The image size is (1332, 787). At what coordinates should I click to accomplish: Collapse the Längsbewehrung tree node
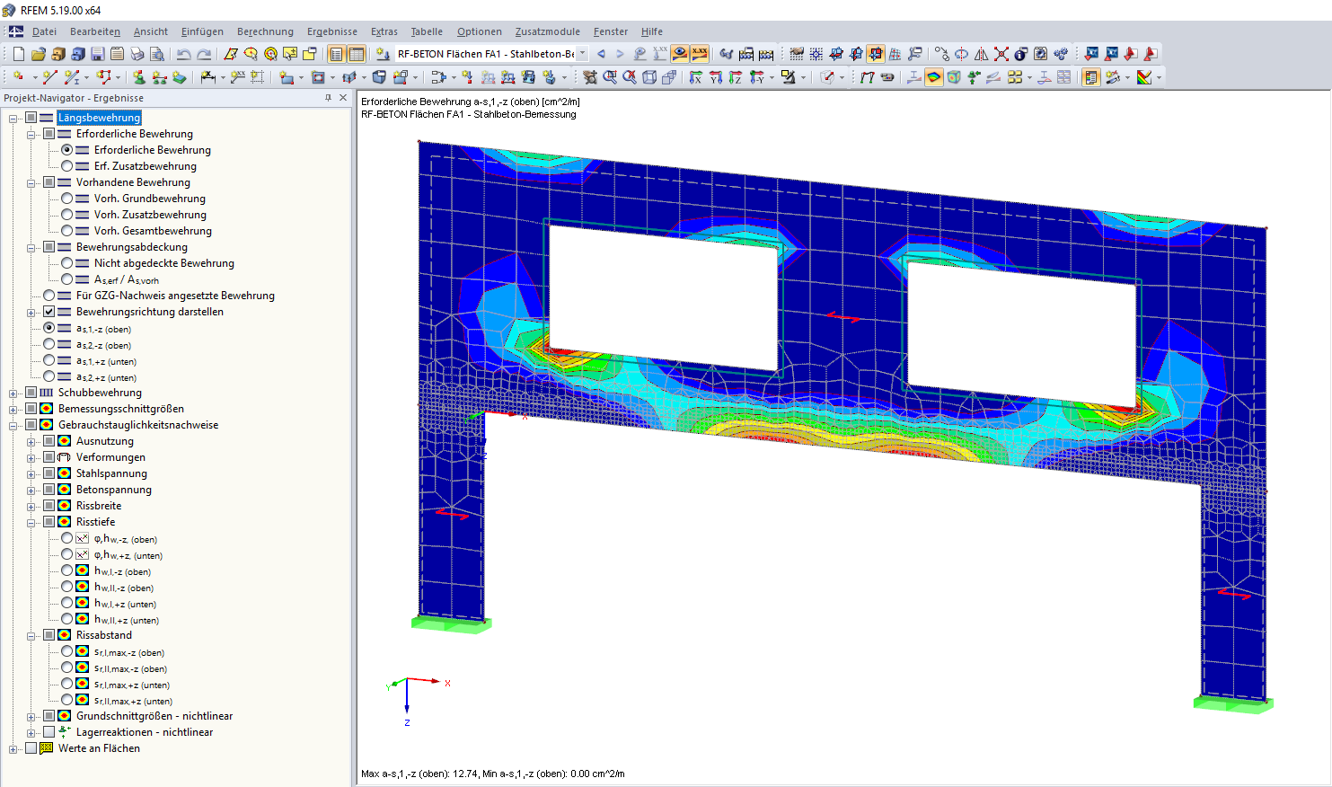click(x=13, y=118)
